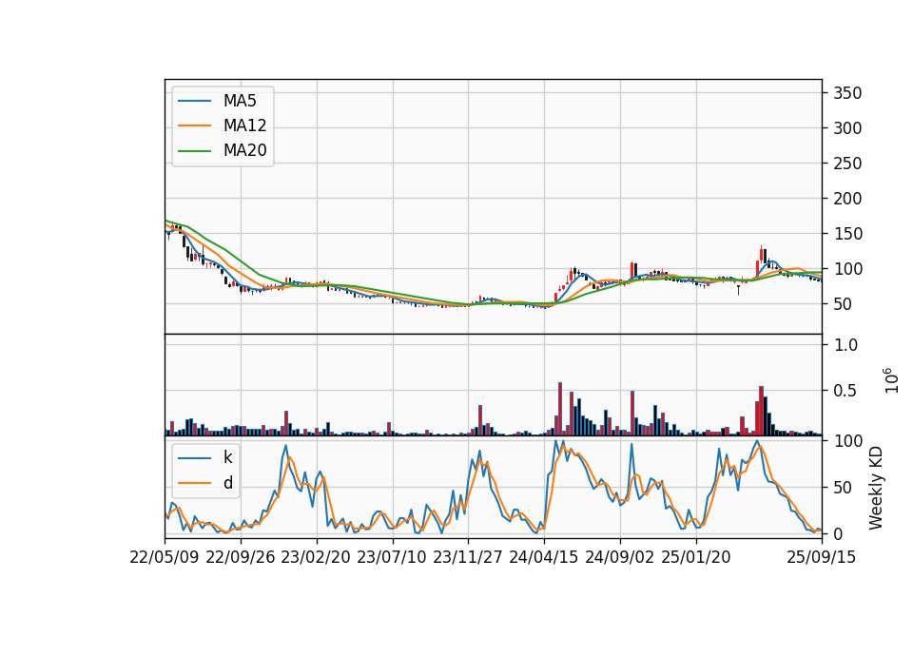Screen dimensions: 913x656
Task: Click the 0 tick on KD axis
Action: (x=839, y=533)
